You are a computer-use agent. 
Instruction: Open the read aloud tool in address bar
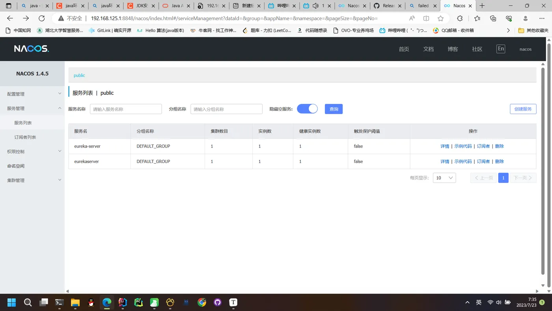[412, 18]
